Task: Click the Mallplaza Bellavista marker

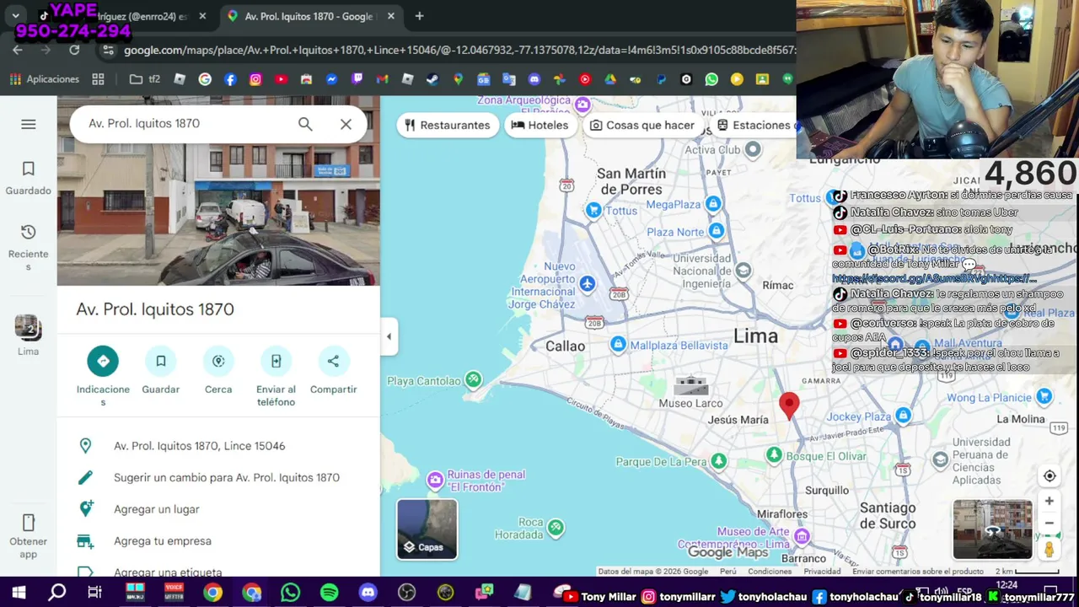Action: 618,344
